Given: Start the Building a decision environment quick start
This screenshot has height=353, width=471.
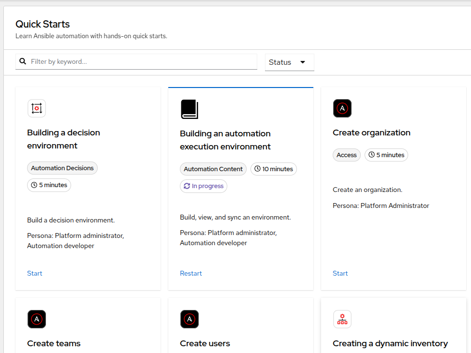Looking at the screenshot, I should tap(35, 273).
